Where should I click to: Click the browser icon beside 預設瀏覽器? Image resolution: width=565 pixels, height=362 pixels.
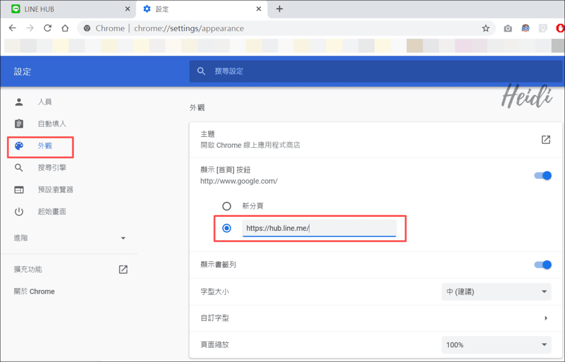pyautogui.click(x=19, y=190)
